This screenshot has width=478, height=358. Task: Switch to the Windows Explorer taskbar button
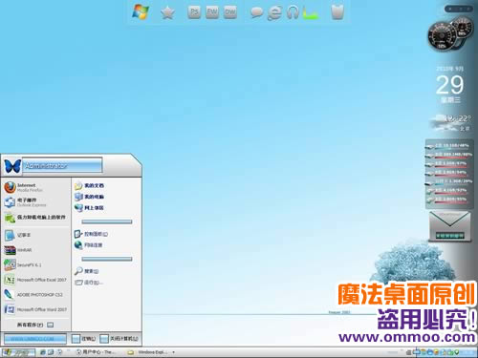tap(148, 352)
